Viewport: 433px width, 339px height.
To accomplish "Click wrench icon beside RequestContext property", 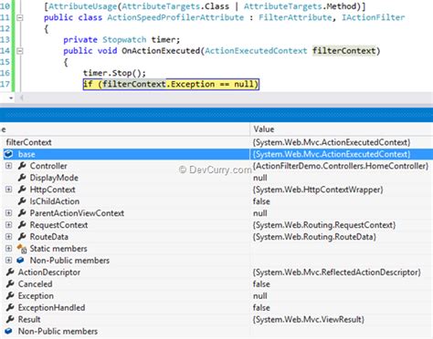I will coord(22,225).
